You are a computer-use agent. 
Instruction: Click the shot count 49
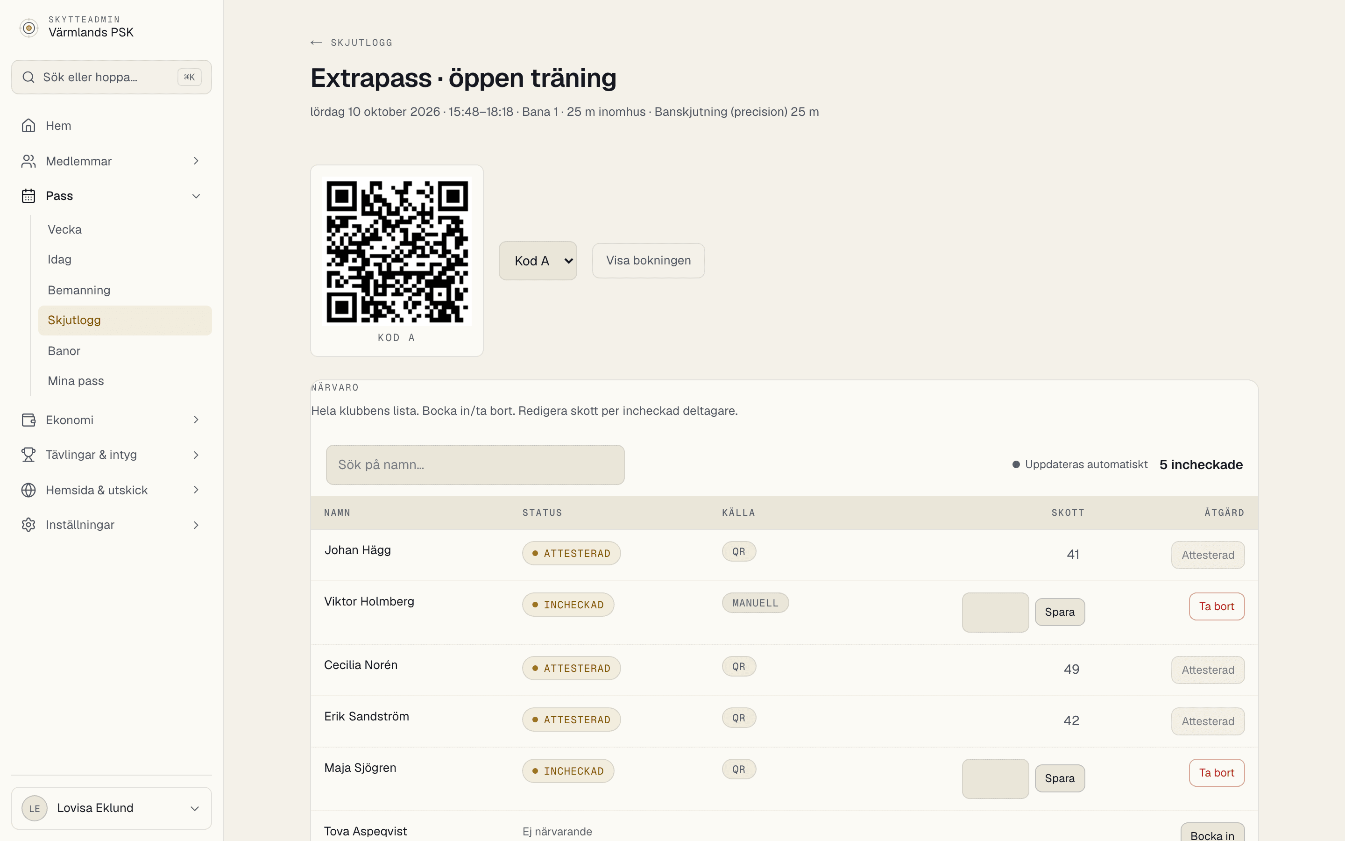(x=1071, y=669)
